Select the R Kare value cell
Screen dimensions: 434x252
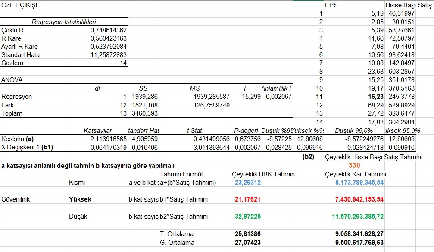pyautogui.click(x=98, y=38)
